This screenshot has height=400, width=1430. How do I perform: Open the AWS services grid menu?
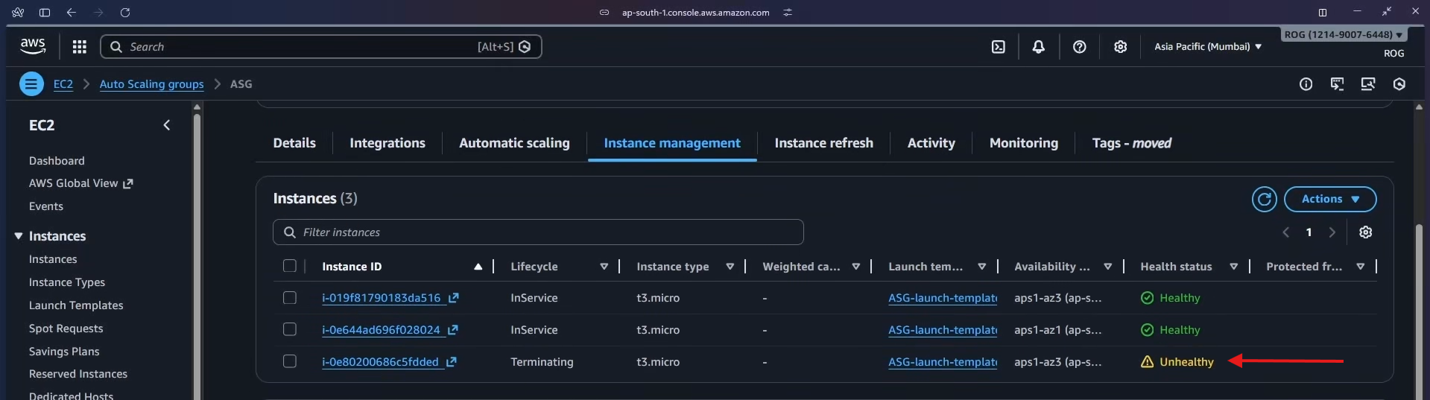coord(80,47)
